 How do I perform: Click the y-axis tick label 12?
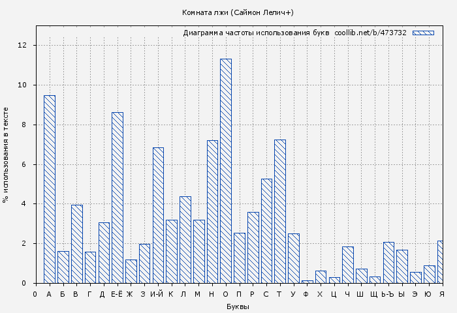point(23,46)
